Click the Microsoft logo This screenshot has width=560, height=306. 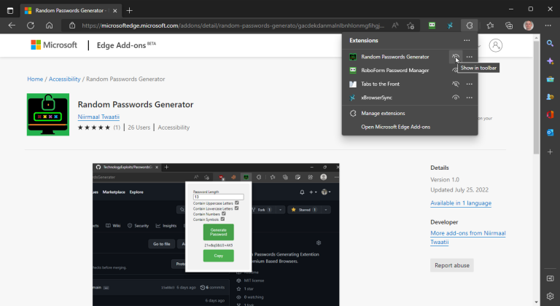tap(54, 45)
